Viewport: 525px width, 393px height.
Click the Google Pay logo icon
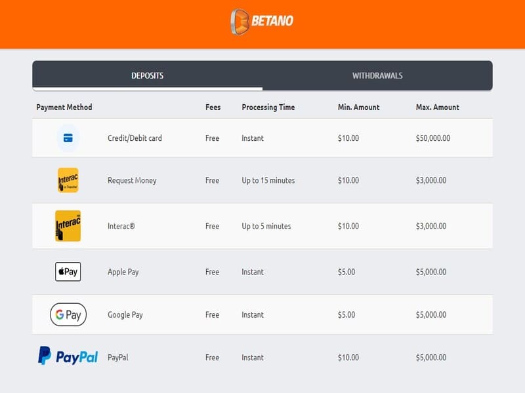click(68, 315)
